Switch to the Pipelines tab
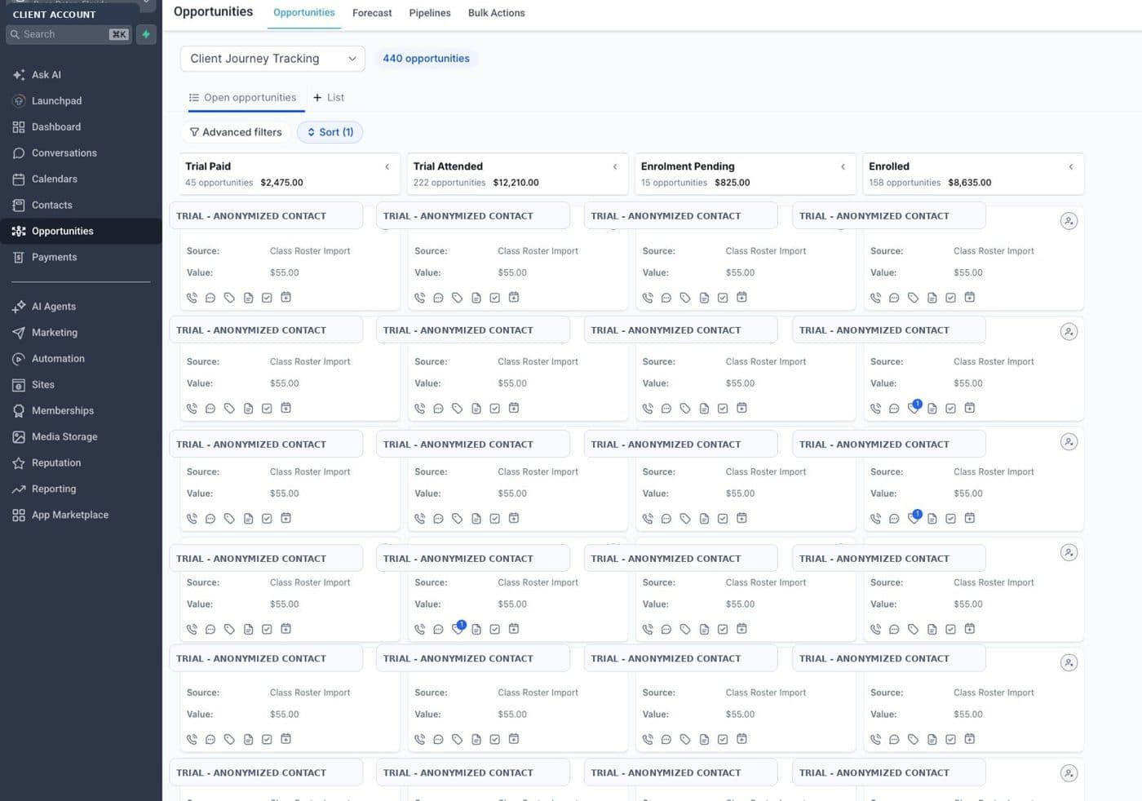This screenshot has height=801, width=1142. coord(430,13)
